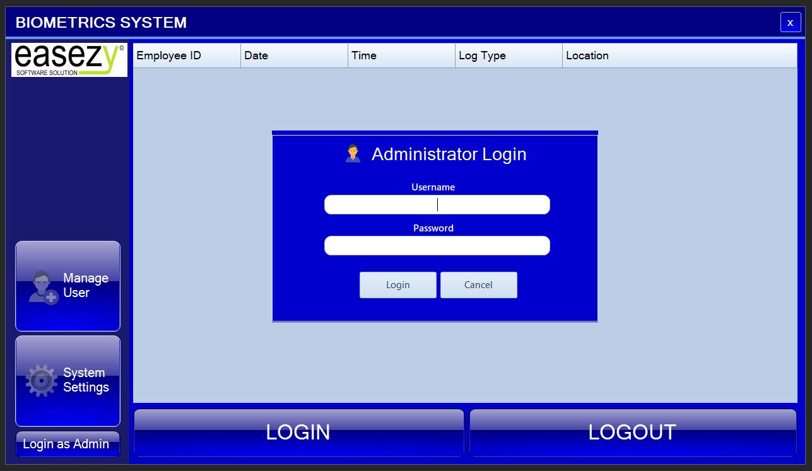812x471 pixels.
Task: Click the easezy Software Solution logo
Action: 69,60
